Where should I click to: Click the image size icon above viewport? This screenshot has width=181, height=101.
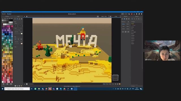[x=98, y=17]
